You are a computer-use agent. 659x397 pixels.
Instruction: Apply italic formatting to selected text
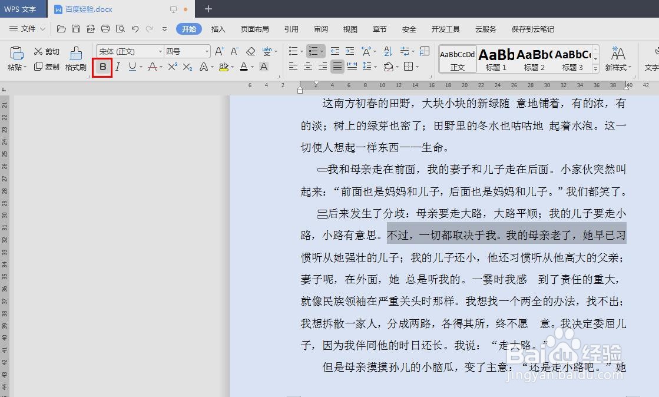point(117,66)
